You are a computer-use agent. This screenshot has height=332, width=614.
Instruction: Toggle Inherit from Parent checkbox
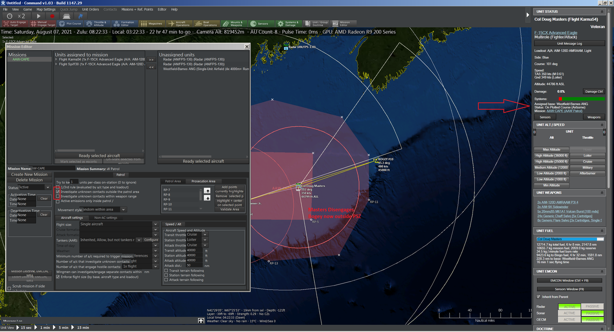pyautogui.click(x=538, y=297)
